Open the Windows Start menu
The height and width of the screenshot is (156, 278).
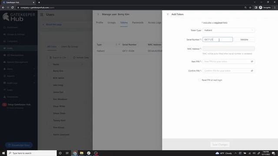click(x=3, y=153)
